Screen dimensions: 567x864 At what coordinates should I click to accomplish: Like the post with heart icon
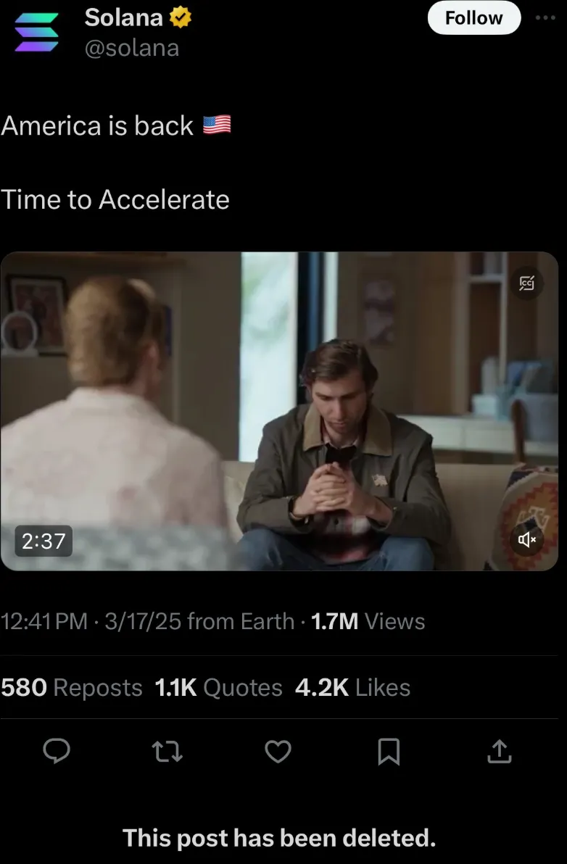[278, 751]
